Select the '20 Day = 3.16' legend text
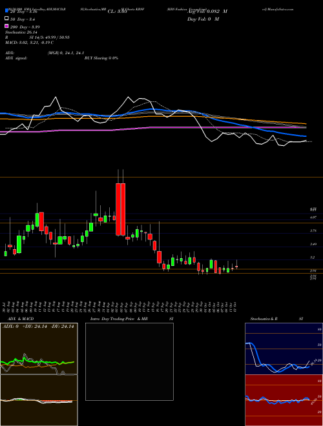 click(24, 12)
